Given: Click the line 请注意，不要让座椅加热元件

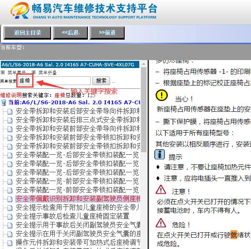Looking at the screenshot, I should click(203, 167).
